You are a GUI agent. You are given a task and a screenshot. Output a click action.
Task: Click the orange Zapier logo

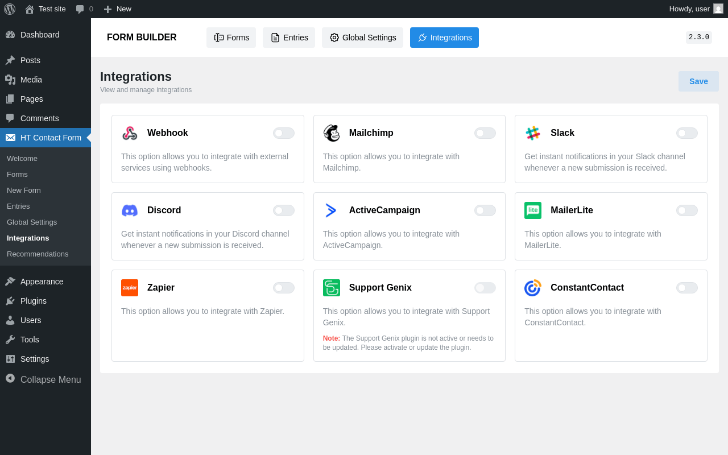130,288
